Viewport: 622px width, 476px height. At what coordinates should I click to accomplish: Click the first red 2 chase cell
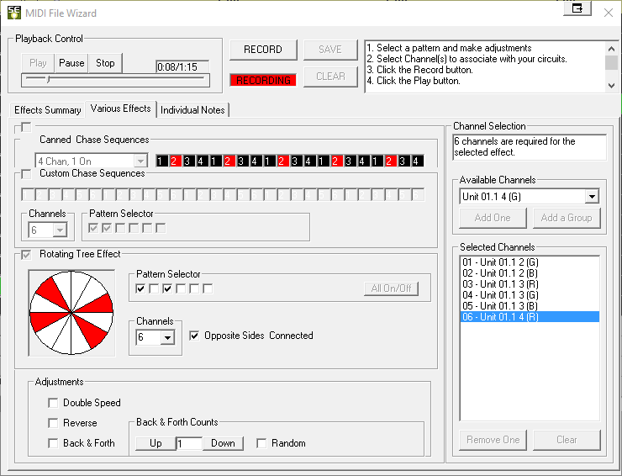pyautogui.click(x=174, y=161)
